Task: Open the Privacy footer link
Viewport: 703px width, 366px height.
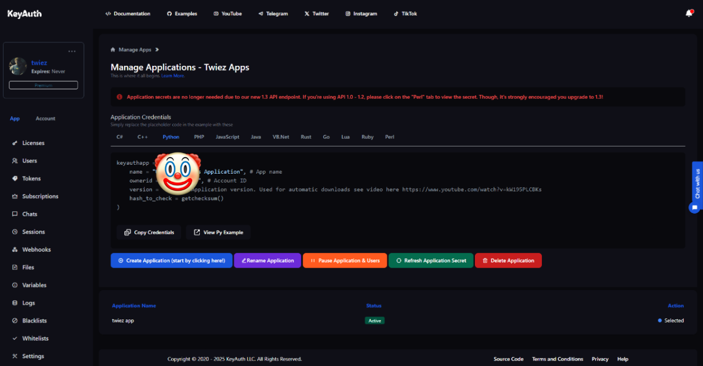Action: coord(600,359)
